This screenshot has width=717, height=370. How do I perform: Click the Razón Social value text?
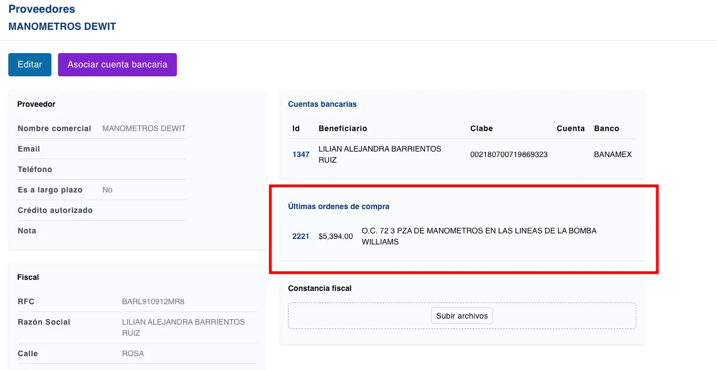(183, 327)
